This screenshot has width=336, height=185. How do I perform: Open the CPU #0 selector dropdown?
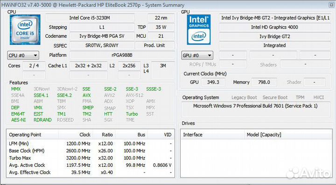[x=23, y=55]
